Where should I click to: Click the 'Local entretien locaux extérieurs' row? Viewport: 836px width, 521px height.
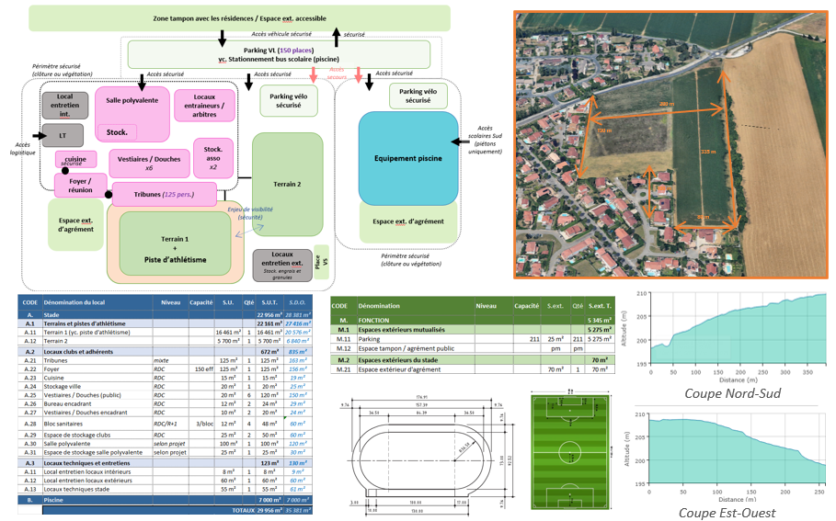[x=165, y=480]
